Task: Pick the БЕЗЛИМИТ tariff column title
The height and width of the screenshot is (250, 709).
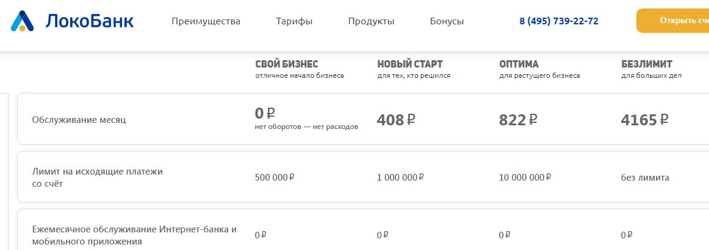Action: 647,64
